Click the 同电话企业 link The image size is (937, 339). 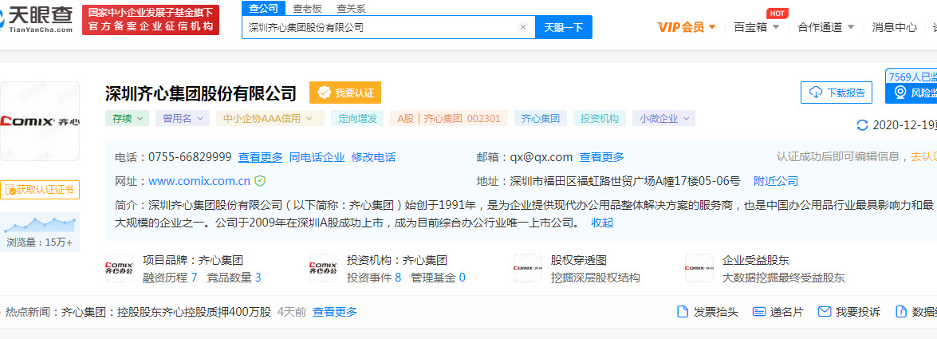[317, 157]
